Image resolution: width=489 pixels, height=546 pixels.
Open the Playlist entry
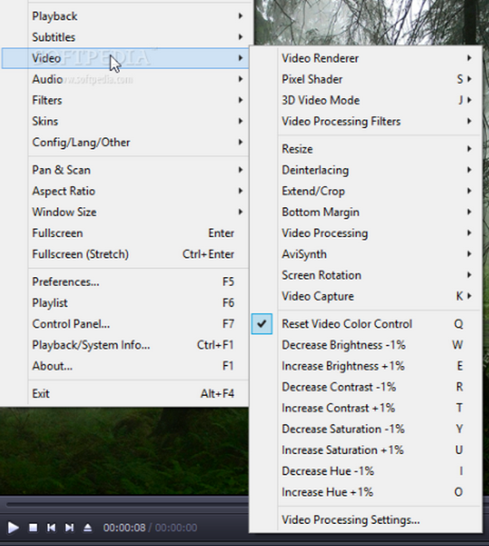pyautogui.click(x=50, y=303)
